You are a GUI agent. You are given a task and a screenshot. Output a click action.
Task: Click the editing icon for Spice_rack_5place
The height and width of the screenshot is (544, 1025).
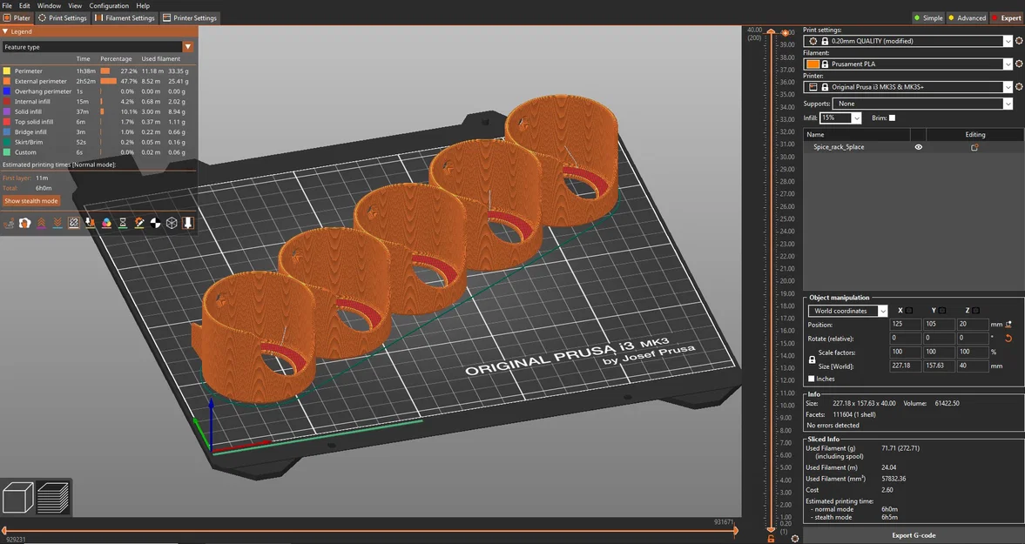pos(974,147)
